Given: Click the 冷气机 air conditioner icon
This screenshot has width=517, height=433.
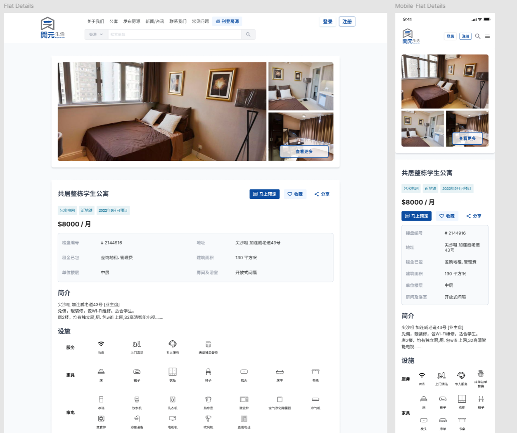Looking at the screenshot, I should (x=315, y=399).
